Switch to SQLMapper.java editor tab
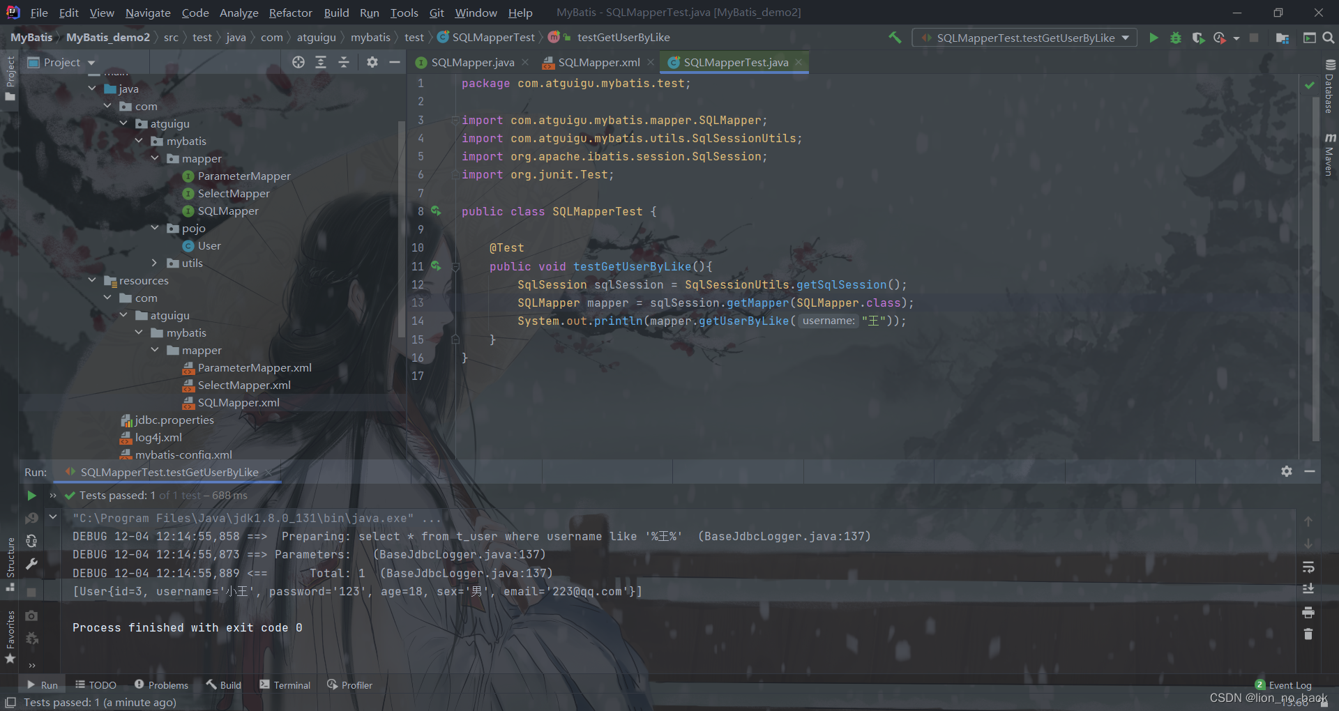Screen dimensions: 1339x711 [472, 62]
